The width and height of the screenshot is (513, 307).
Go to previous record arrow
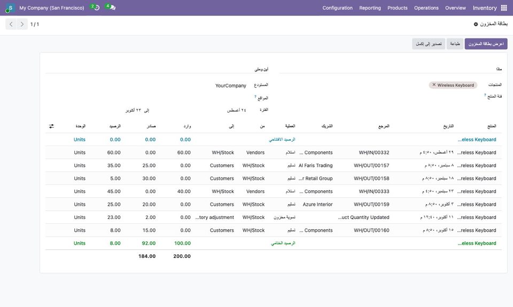pos(11,24)
